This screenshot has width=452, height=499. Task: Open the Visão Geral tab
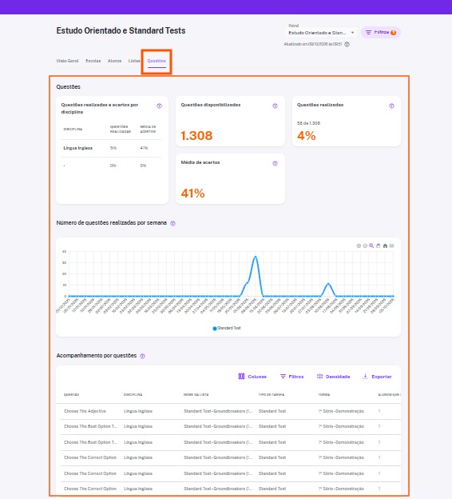pyautogui.click(x=67, y=61)
